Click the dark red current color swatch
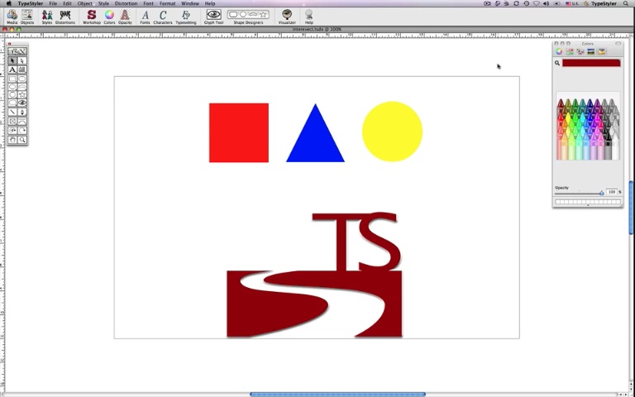The height and width of the screenshot is (397, 635). click(591, 63)
